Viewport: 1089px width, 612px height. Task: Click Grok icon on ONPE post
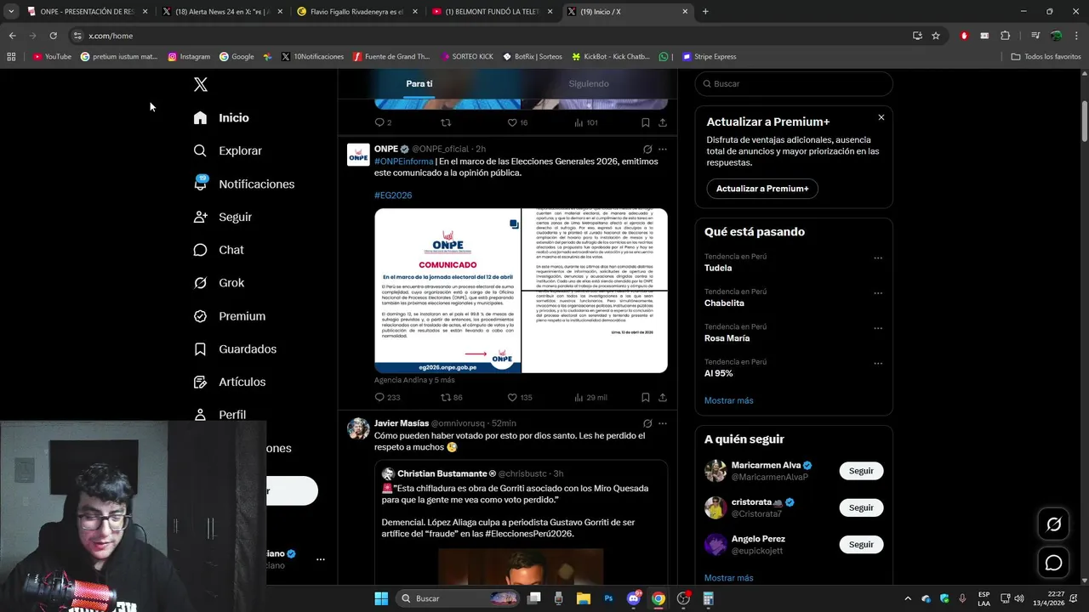click(647, 149)
